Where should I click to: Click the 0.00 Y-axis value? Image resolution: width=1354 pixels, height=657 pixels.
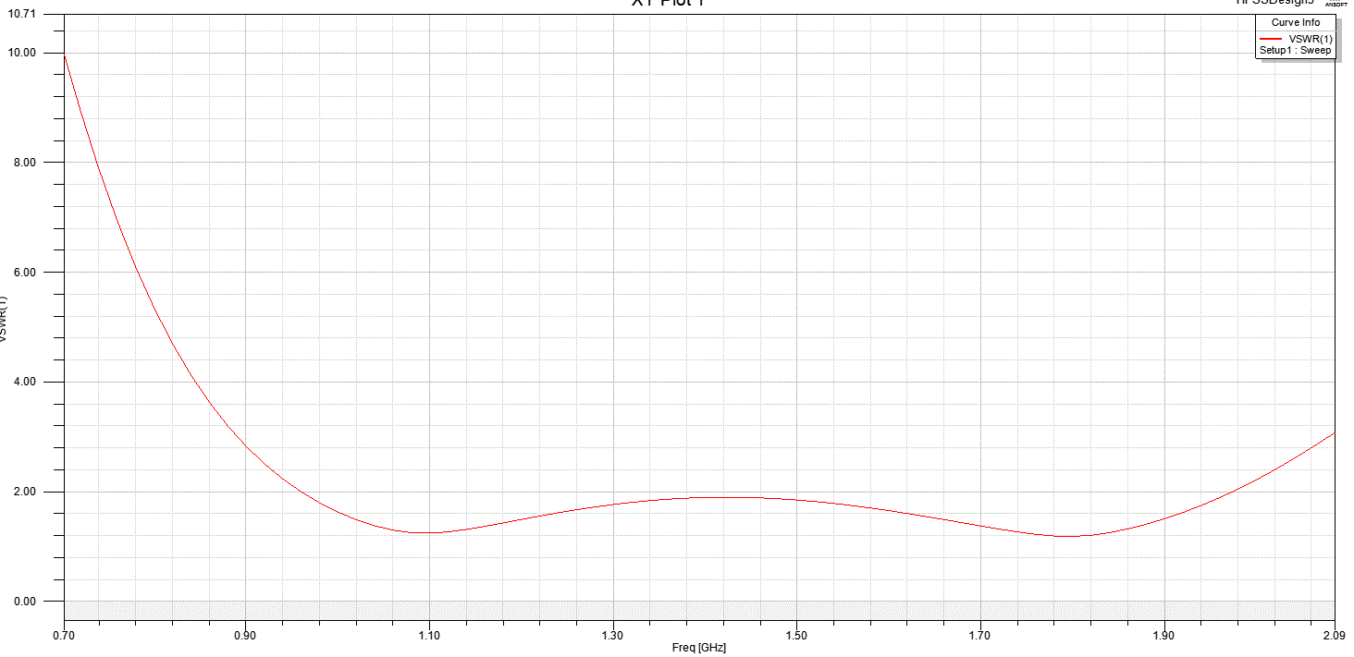pyautogui.click(x=24, y=602)
